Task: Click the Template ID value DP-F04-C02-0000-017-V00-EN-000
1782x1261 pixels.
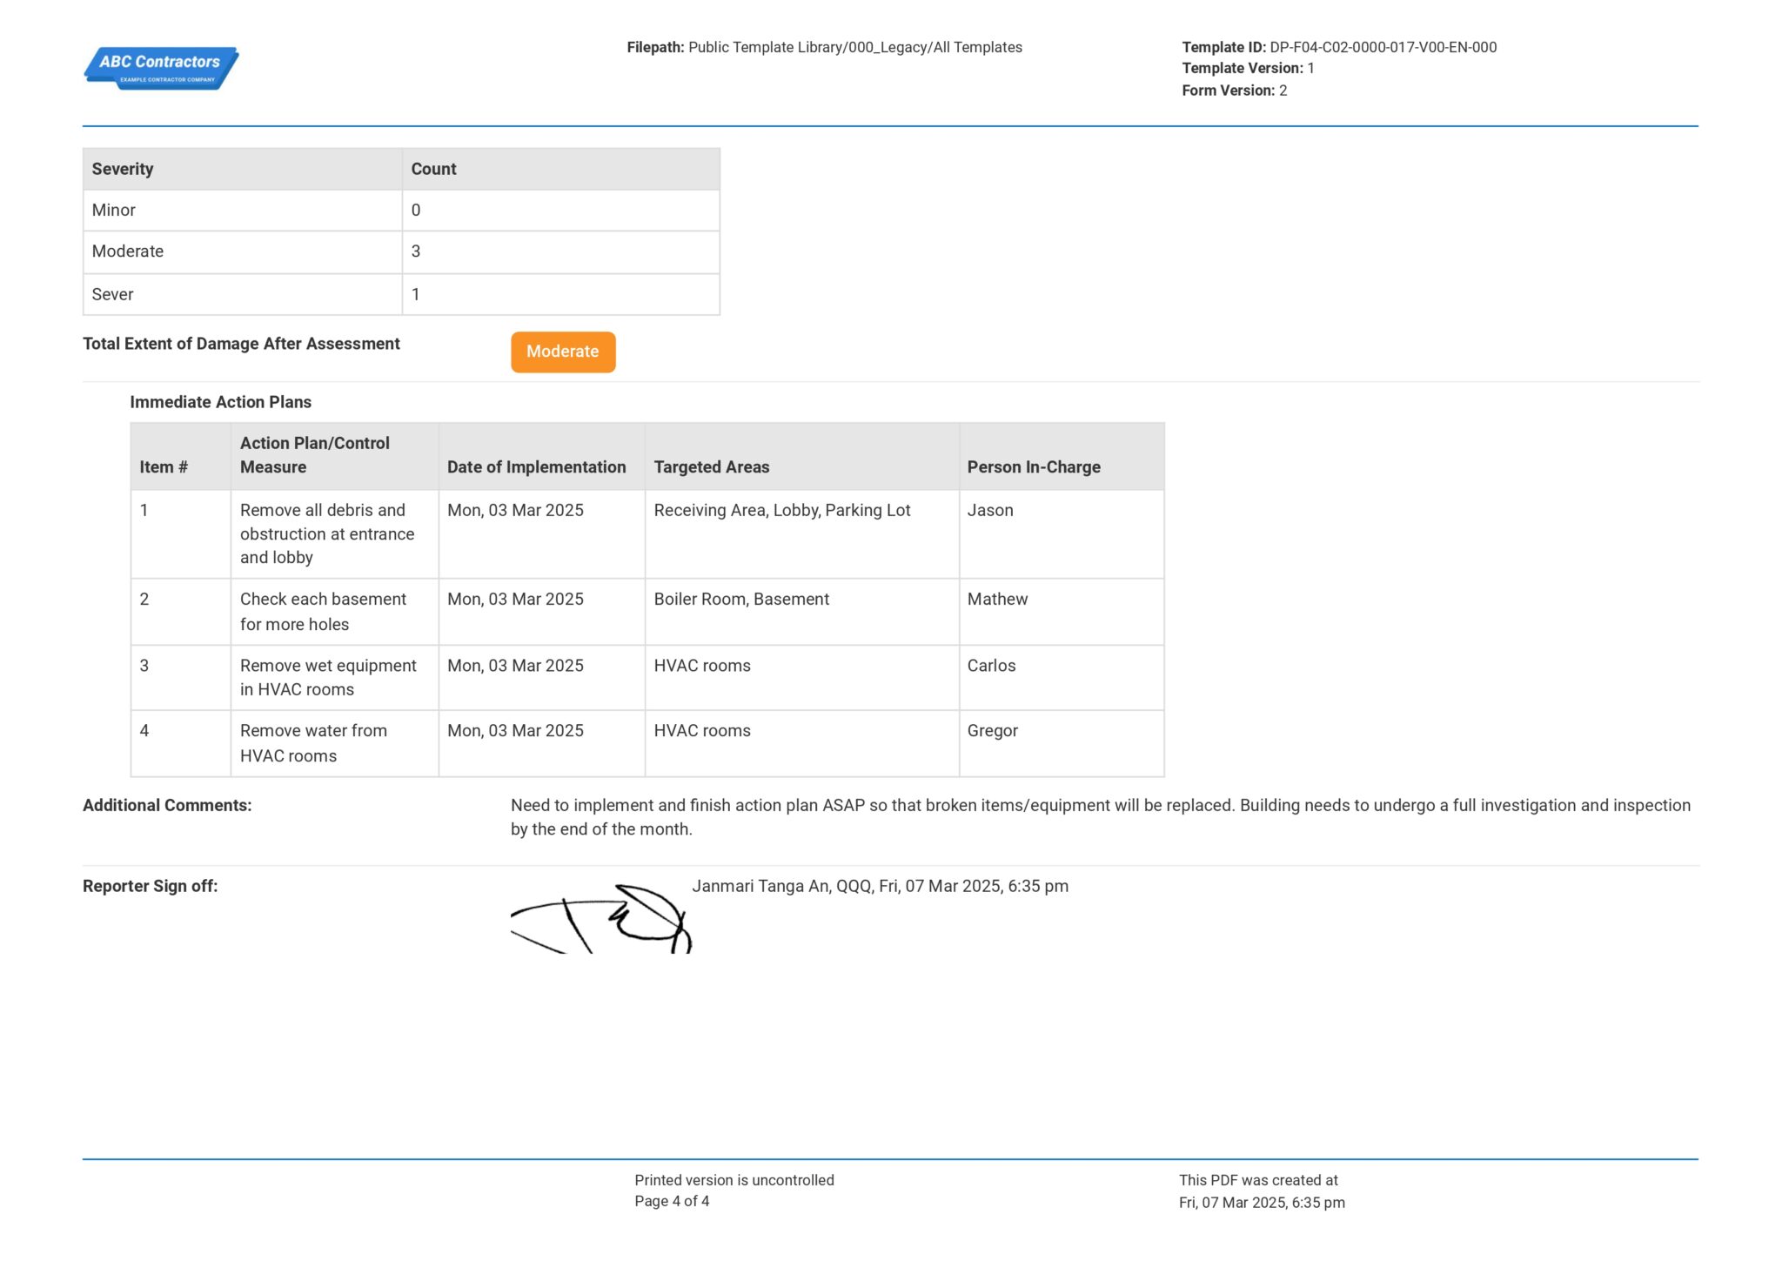Action: [1383, 47]
